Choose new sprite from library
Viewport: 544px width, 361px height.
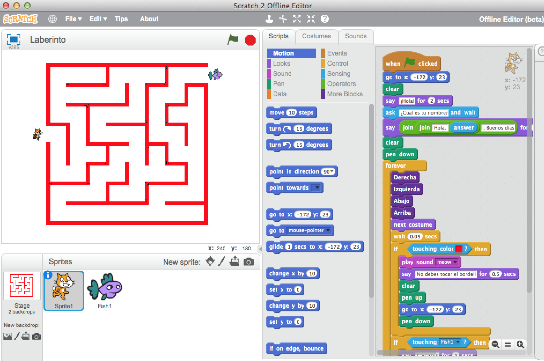click(210, 261)
